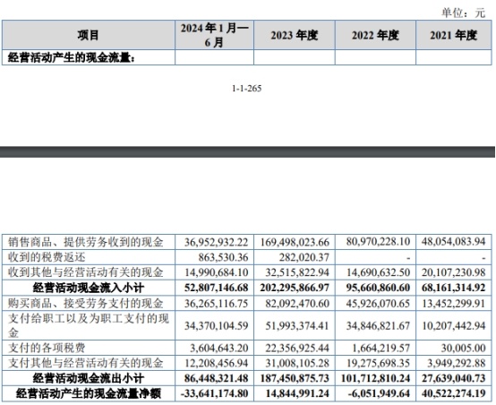This screenshot has width=496, height=405.
Task: Click the subtotal 95,660,860.60
Action: (x=378, y=288)
